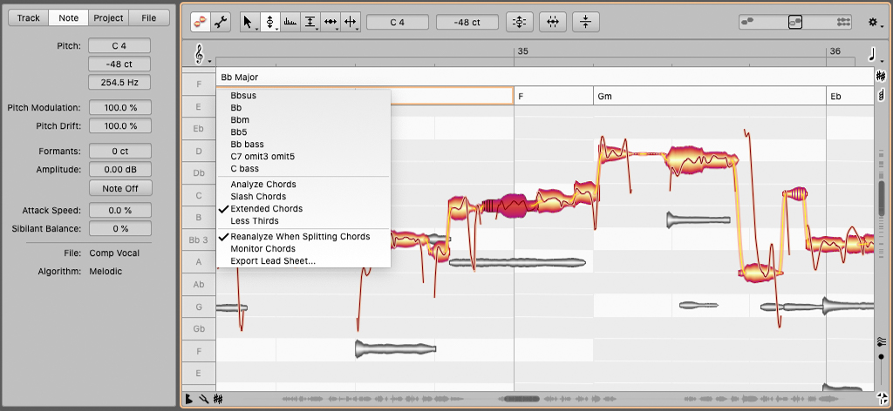Open the treble clef pitch grid dropdown
Screen dimensions: 893x411
point(201,56)
